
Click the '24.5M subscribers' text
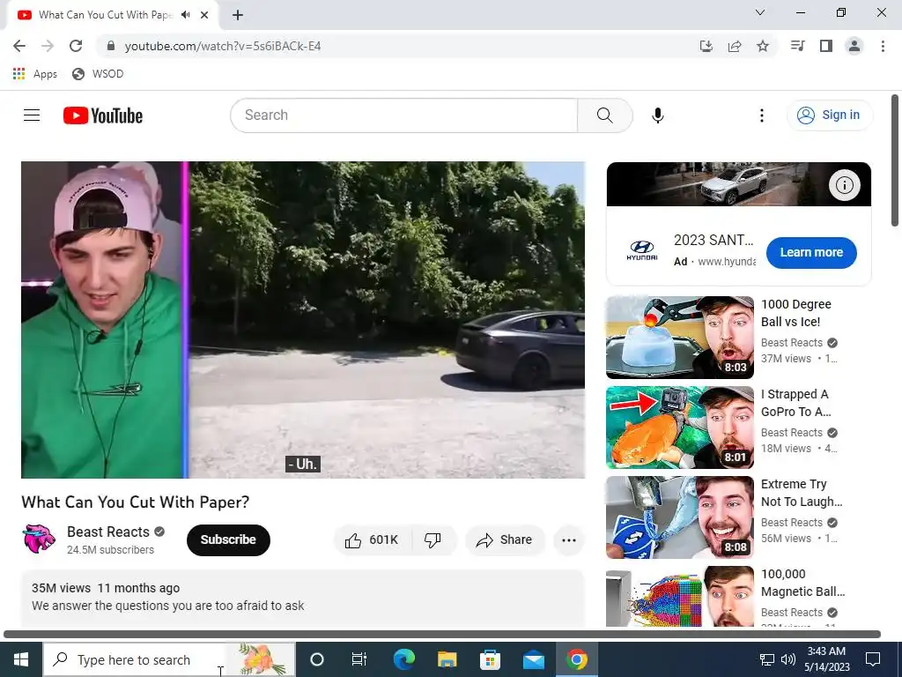click(x=110, y=550)
